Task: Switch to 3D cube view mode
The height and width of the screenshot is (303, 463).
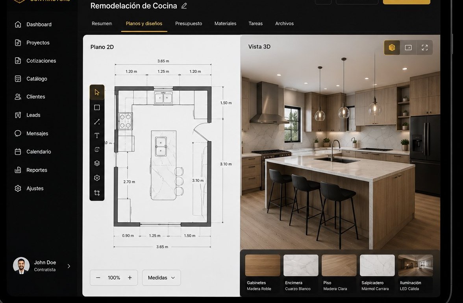Action: (392, 48)
